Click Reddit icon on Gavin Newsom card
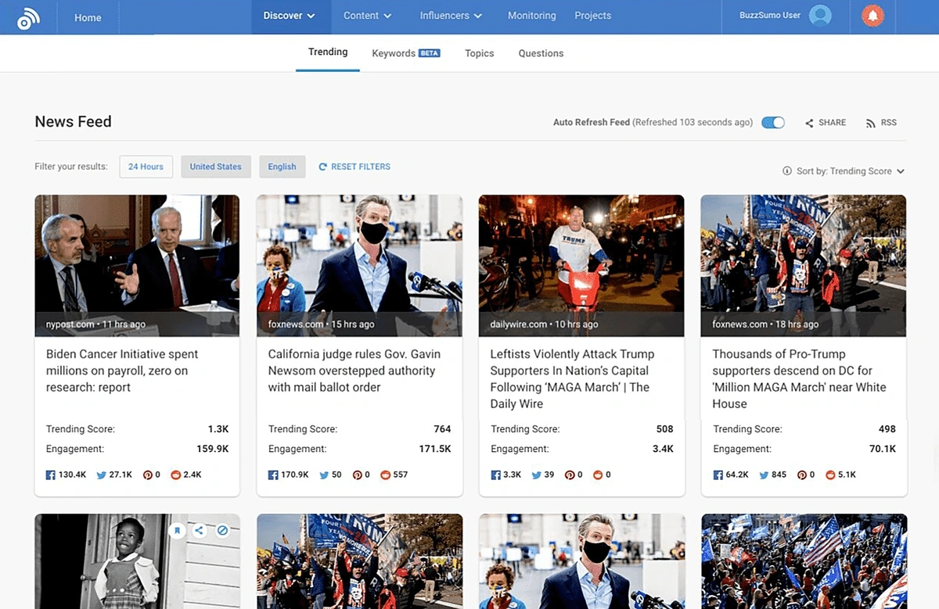939x609 pixels. pos(385,475)
